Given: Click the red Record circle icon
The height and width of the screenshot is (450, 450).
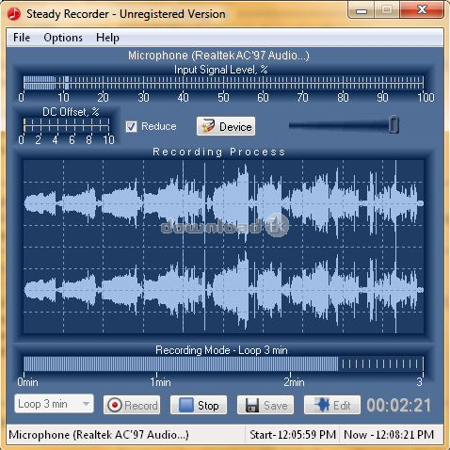Looking at the screenshot, I should (x=115, y=405).
